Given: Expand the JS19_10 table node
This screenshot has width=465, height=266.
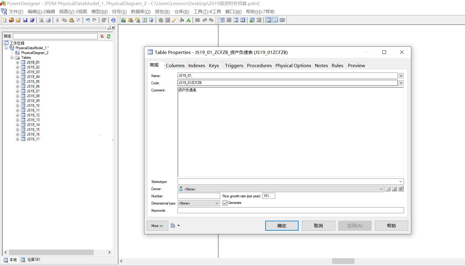Looking at the screenshot, I should click(x=18, y=106).
